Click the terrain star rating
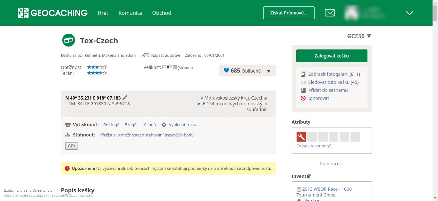This screenshot has height=201, width=438. pos(97,73)
